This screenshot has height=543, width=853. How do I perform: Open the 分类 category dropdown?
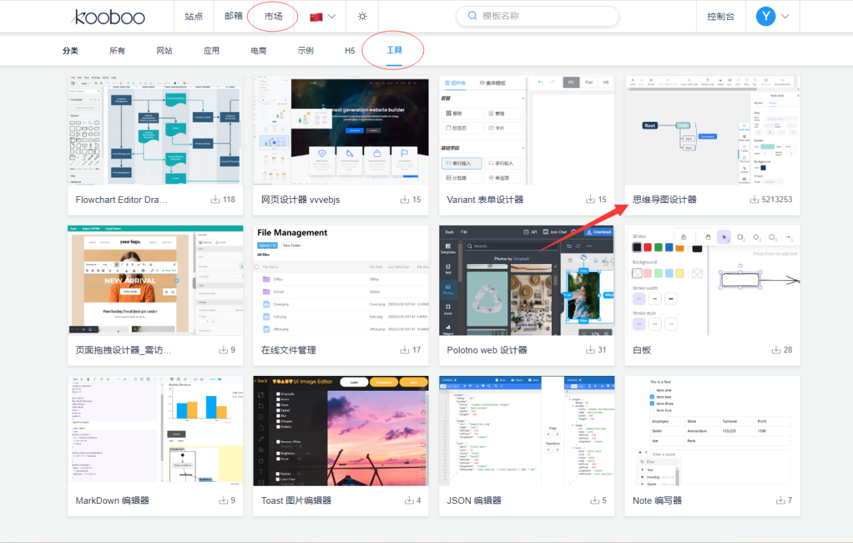coord(70,50)
